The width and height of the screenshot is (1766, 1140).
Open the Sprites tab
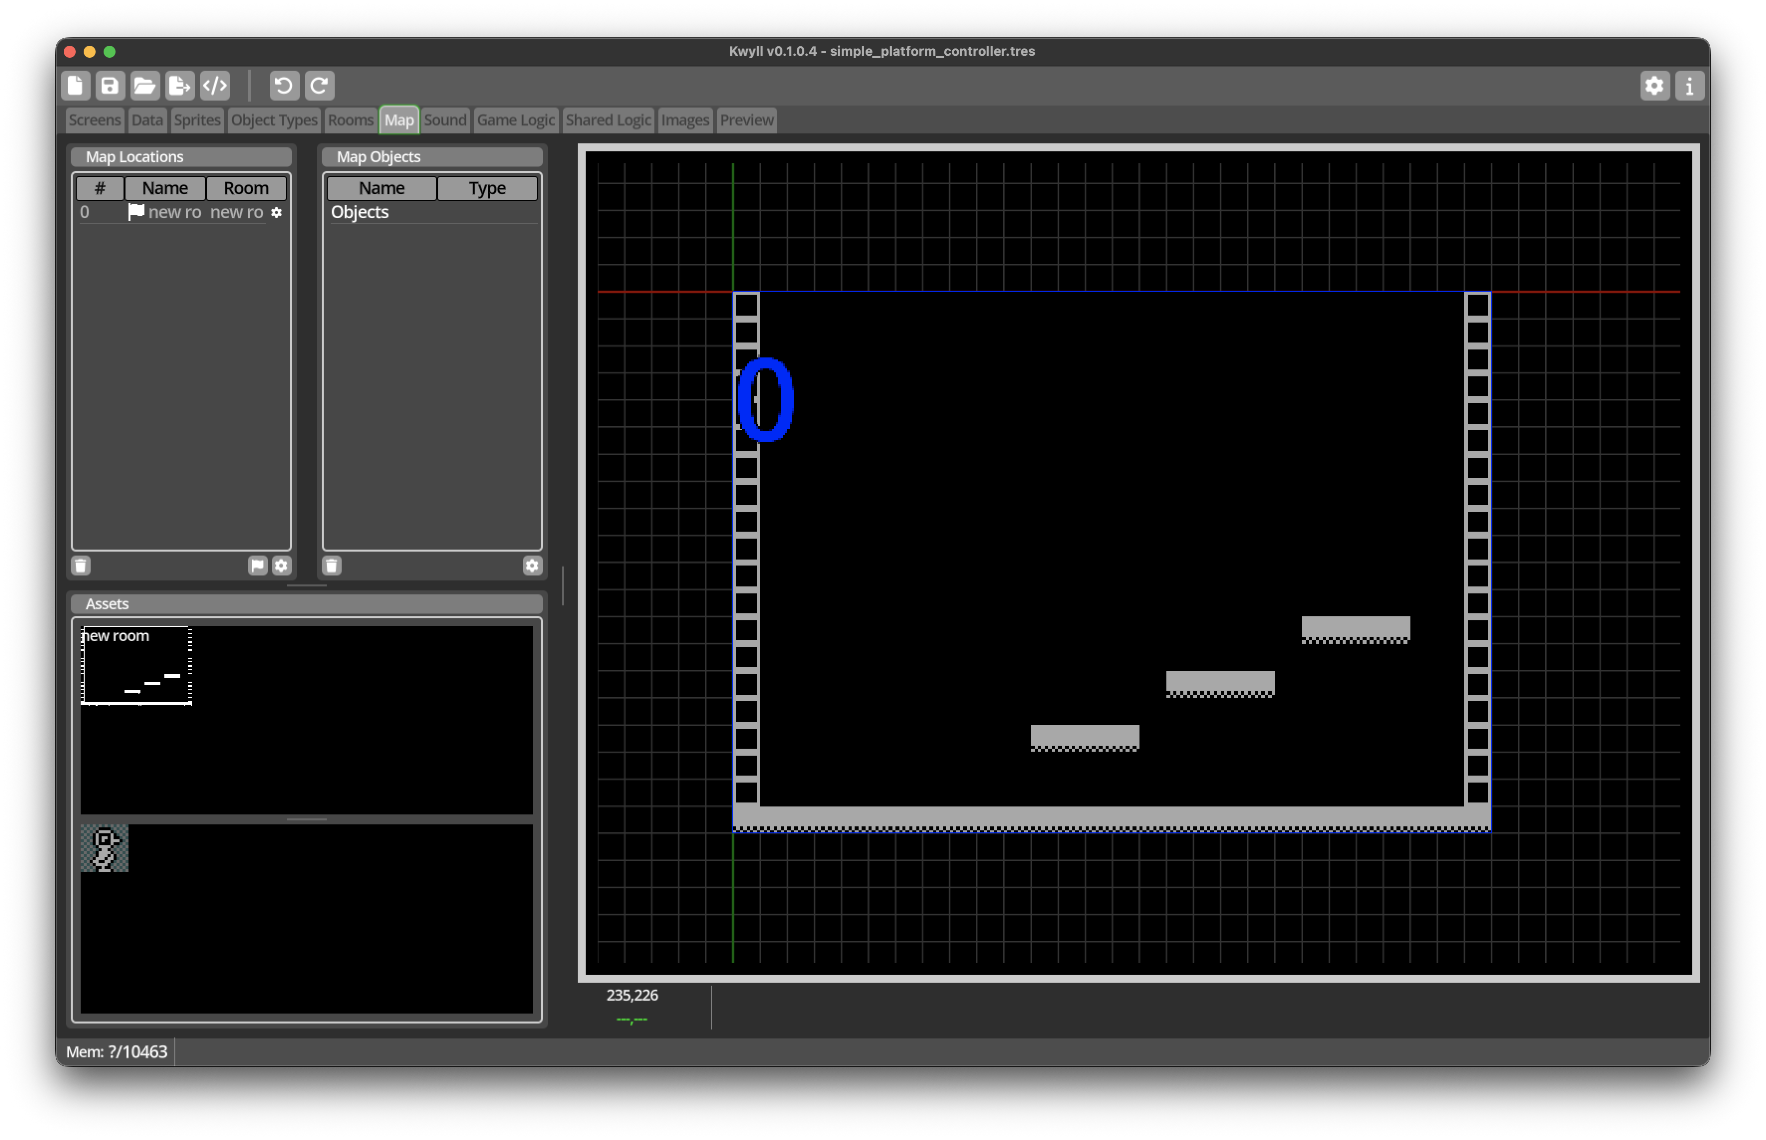(197, 120)
